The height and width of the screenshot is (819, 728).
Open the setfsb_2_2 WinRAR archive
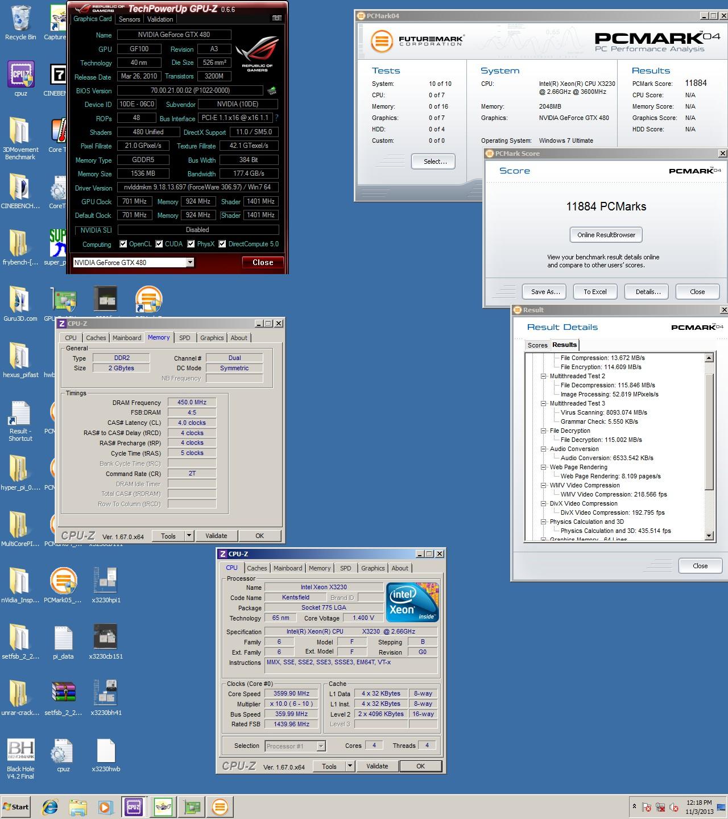click(x=63, y=697)
